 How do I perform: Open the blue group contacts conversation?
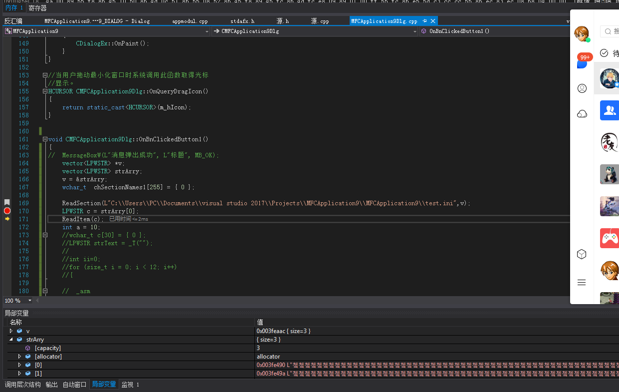(x=609, y=110)
